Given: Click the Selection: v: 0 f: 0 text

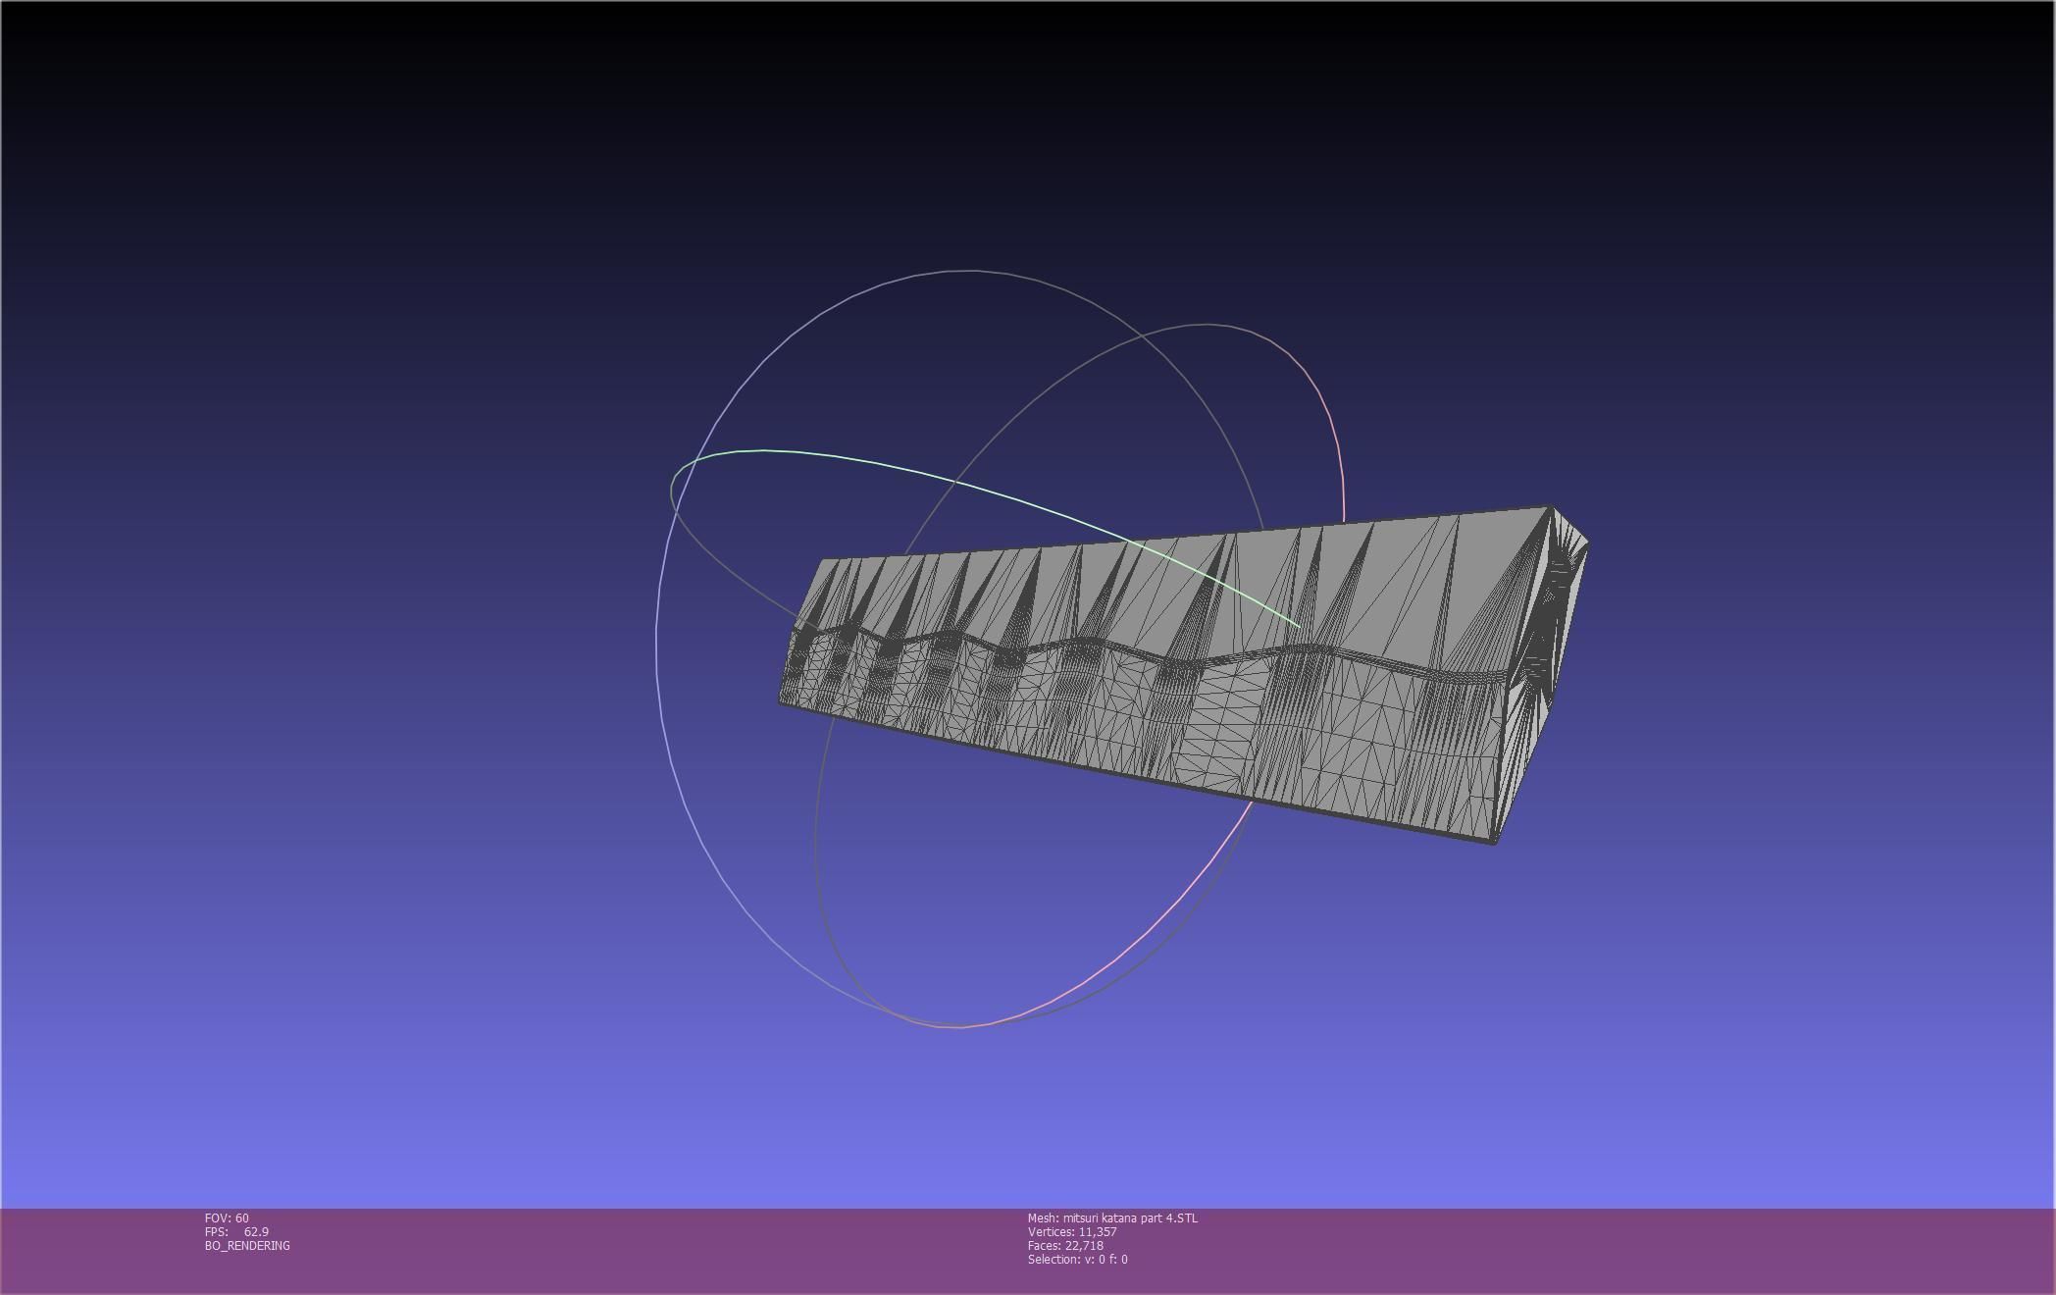Looking at the screenshot, I should 1077,1260.
